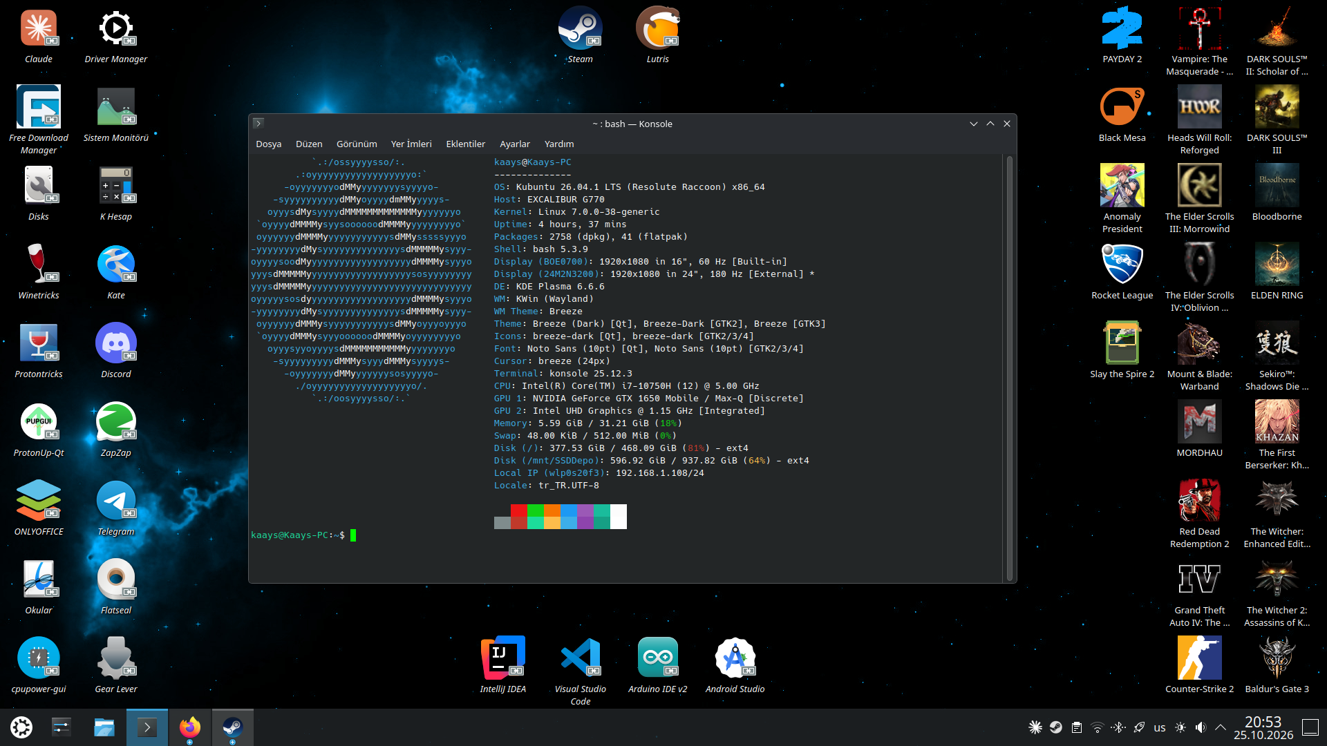
Task: Open Yardım menu in Konsole
Action: point(558,144)
